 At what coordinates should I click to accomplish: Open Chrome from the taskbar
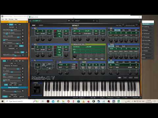tap(58, 101)
